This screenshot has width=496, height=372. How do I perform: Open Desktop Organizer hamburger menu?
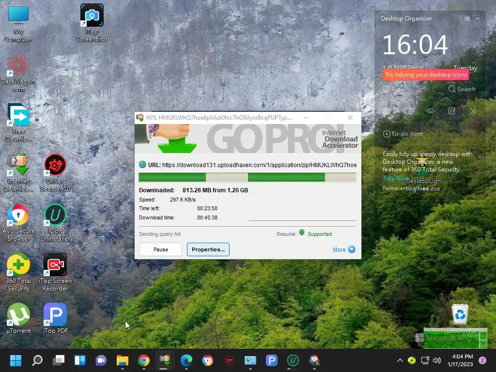467,19
